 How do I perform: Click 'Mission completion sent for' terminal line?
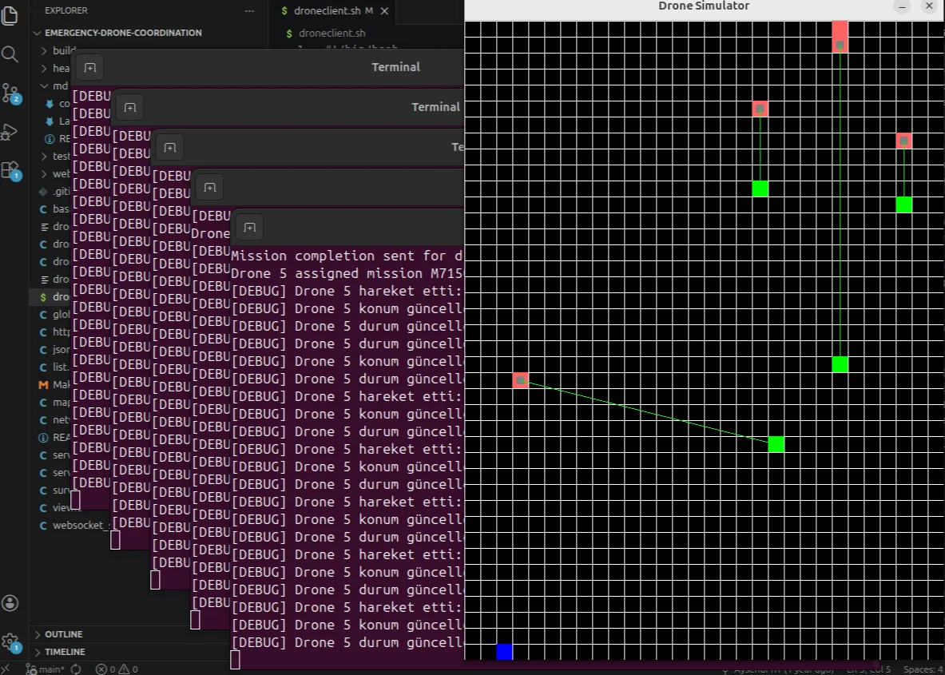[347, 256]
